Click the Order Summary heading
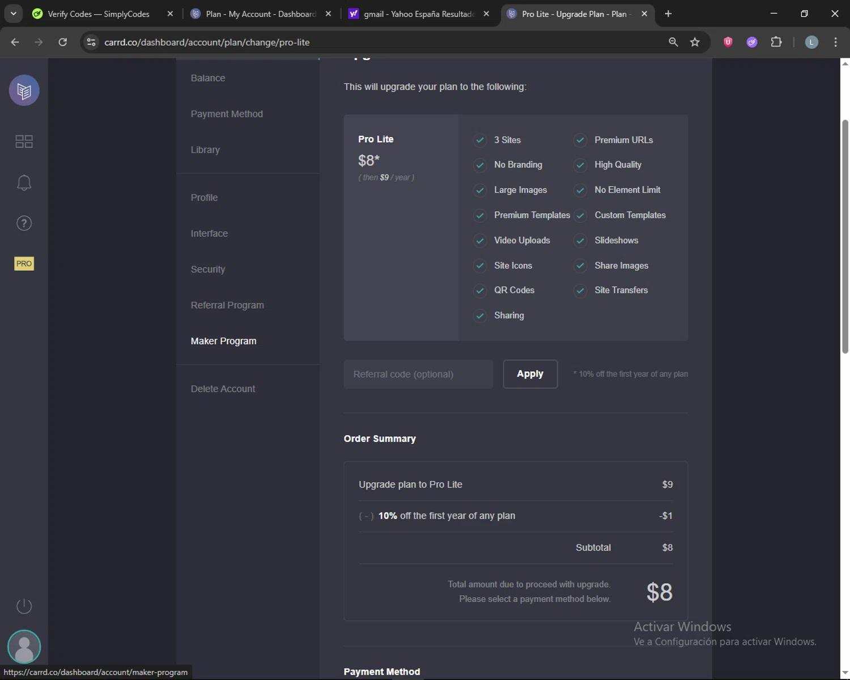 [x=380, y=439]
